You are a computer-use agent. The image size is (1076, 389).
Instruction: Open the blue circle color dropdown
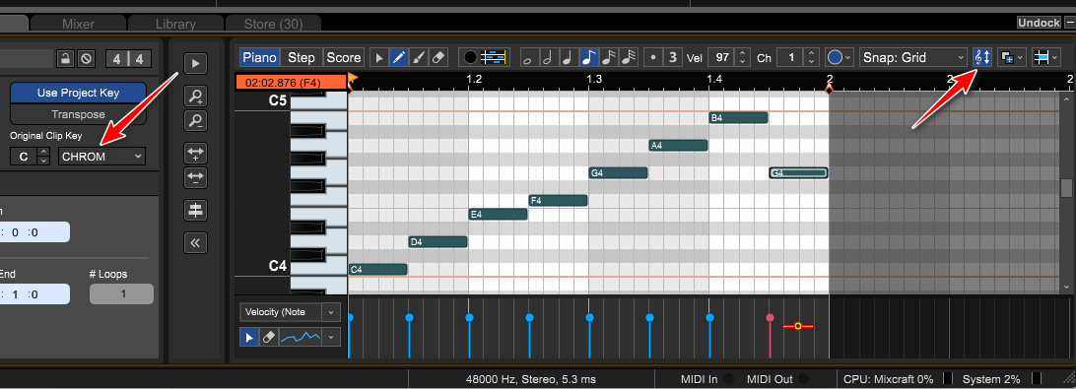[840, 58]
